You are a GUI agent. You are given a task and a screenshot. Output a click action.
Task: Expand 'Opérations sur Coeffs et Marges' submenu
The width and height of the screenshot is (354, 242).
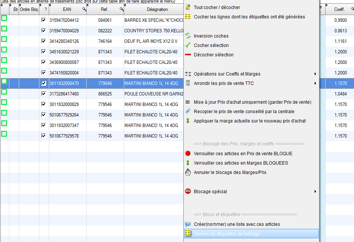[x=315, y=74]
